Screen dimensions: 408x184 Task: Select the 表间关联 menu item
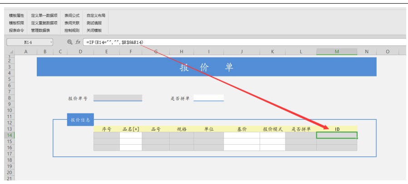[72, 23]
